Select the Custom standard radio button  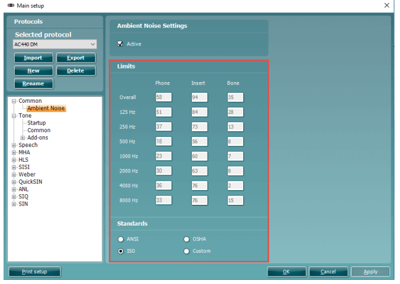pos(186,251)
